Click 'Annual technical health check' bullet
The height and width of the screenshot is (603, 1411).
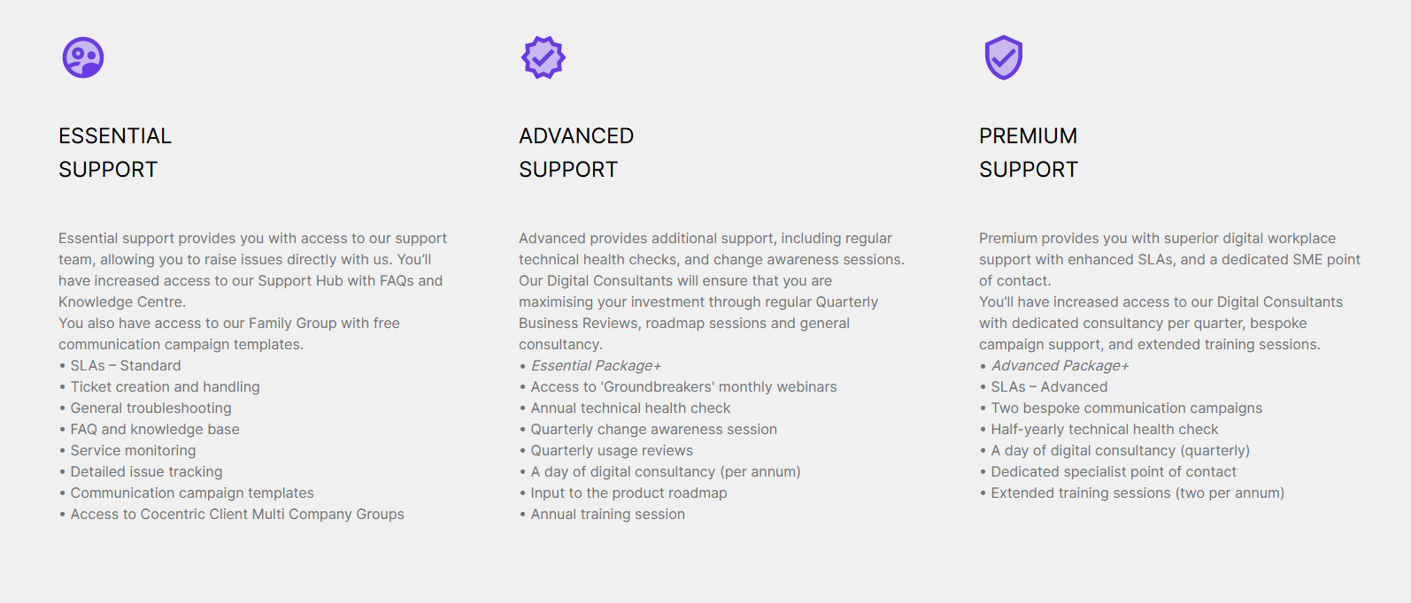point(625,408)
